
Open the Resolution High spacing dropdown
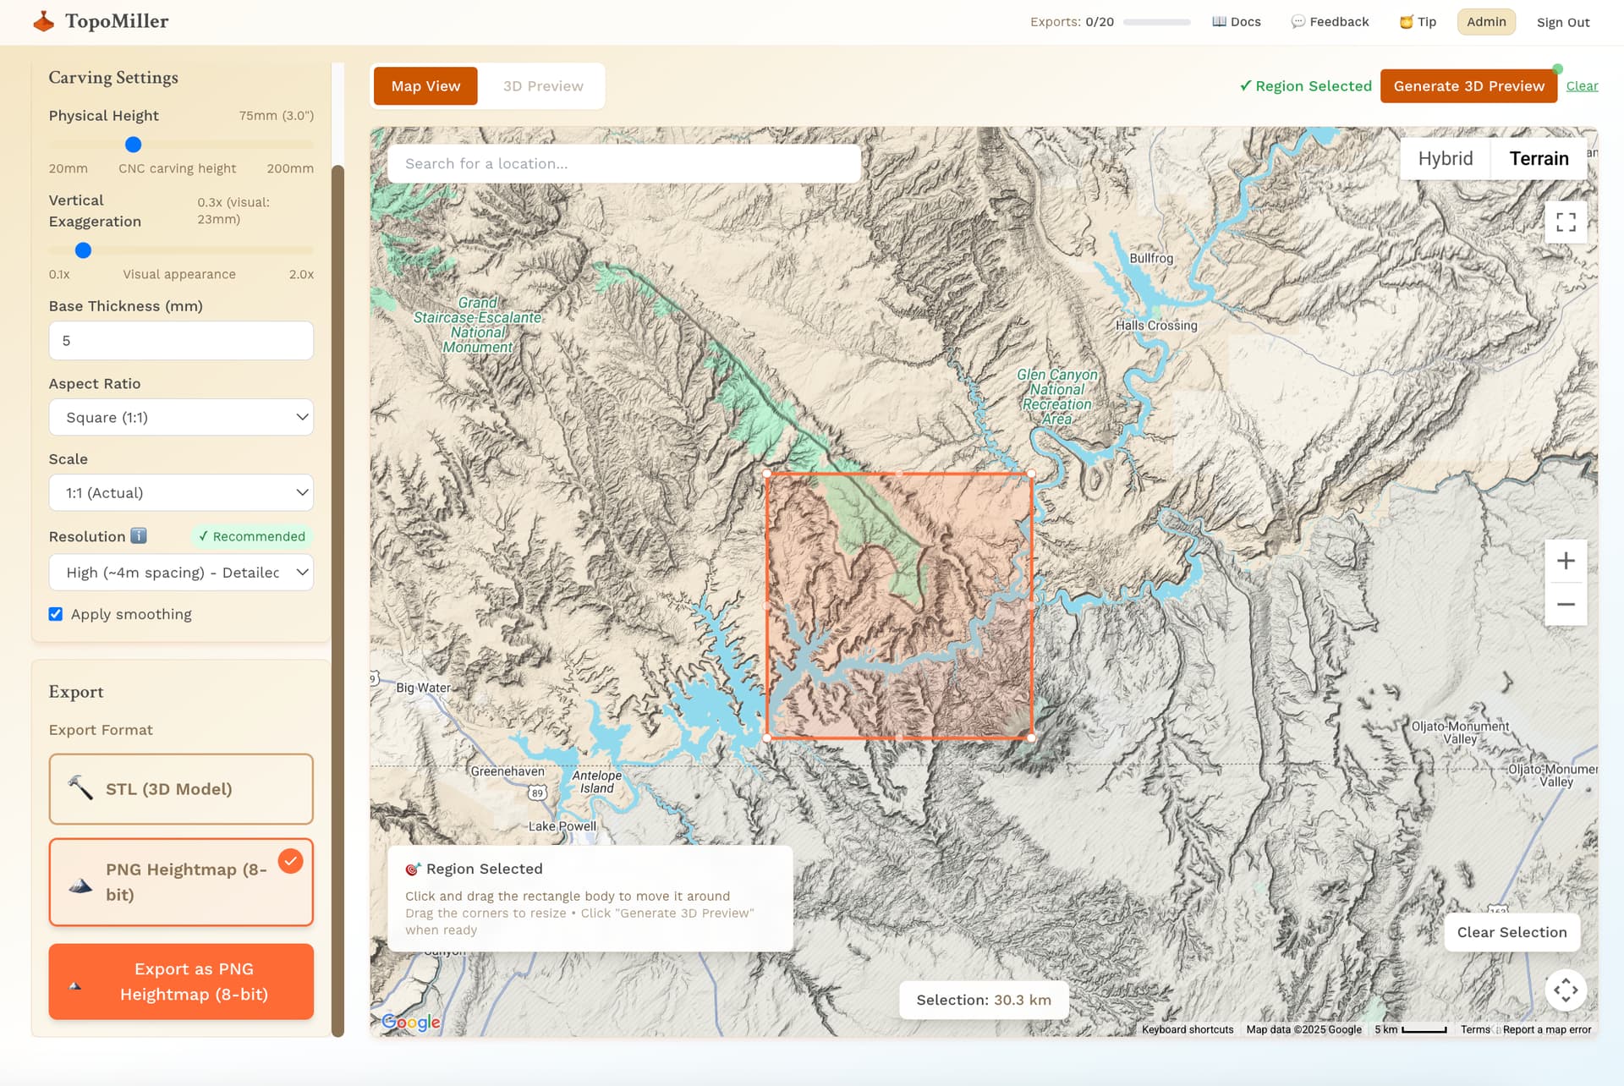tap(181, 573)
